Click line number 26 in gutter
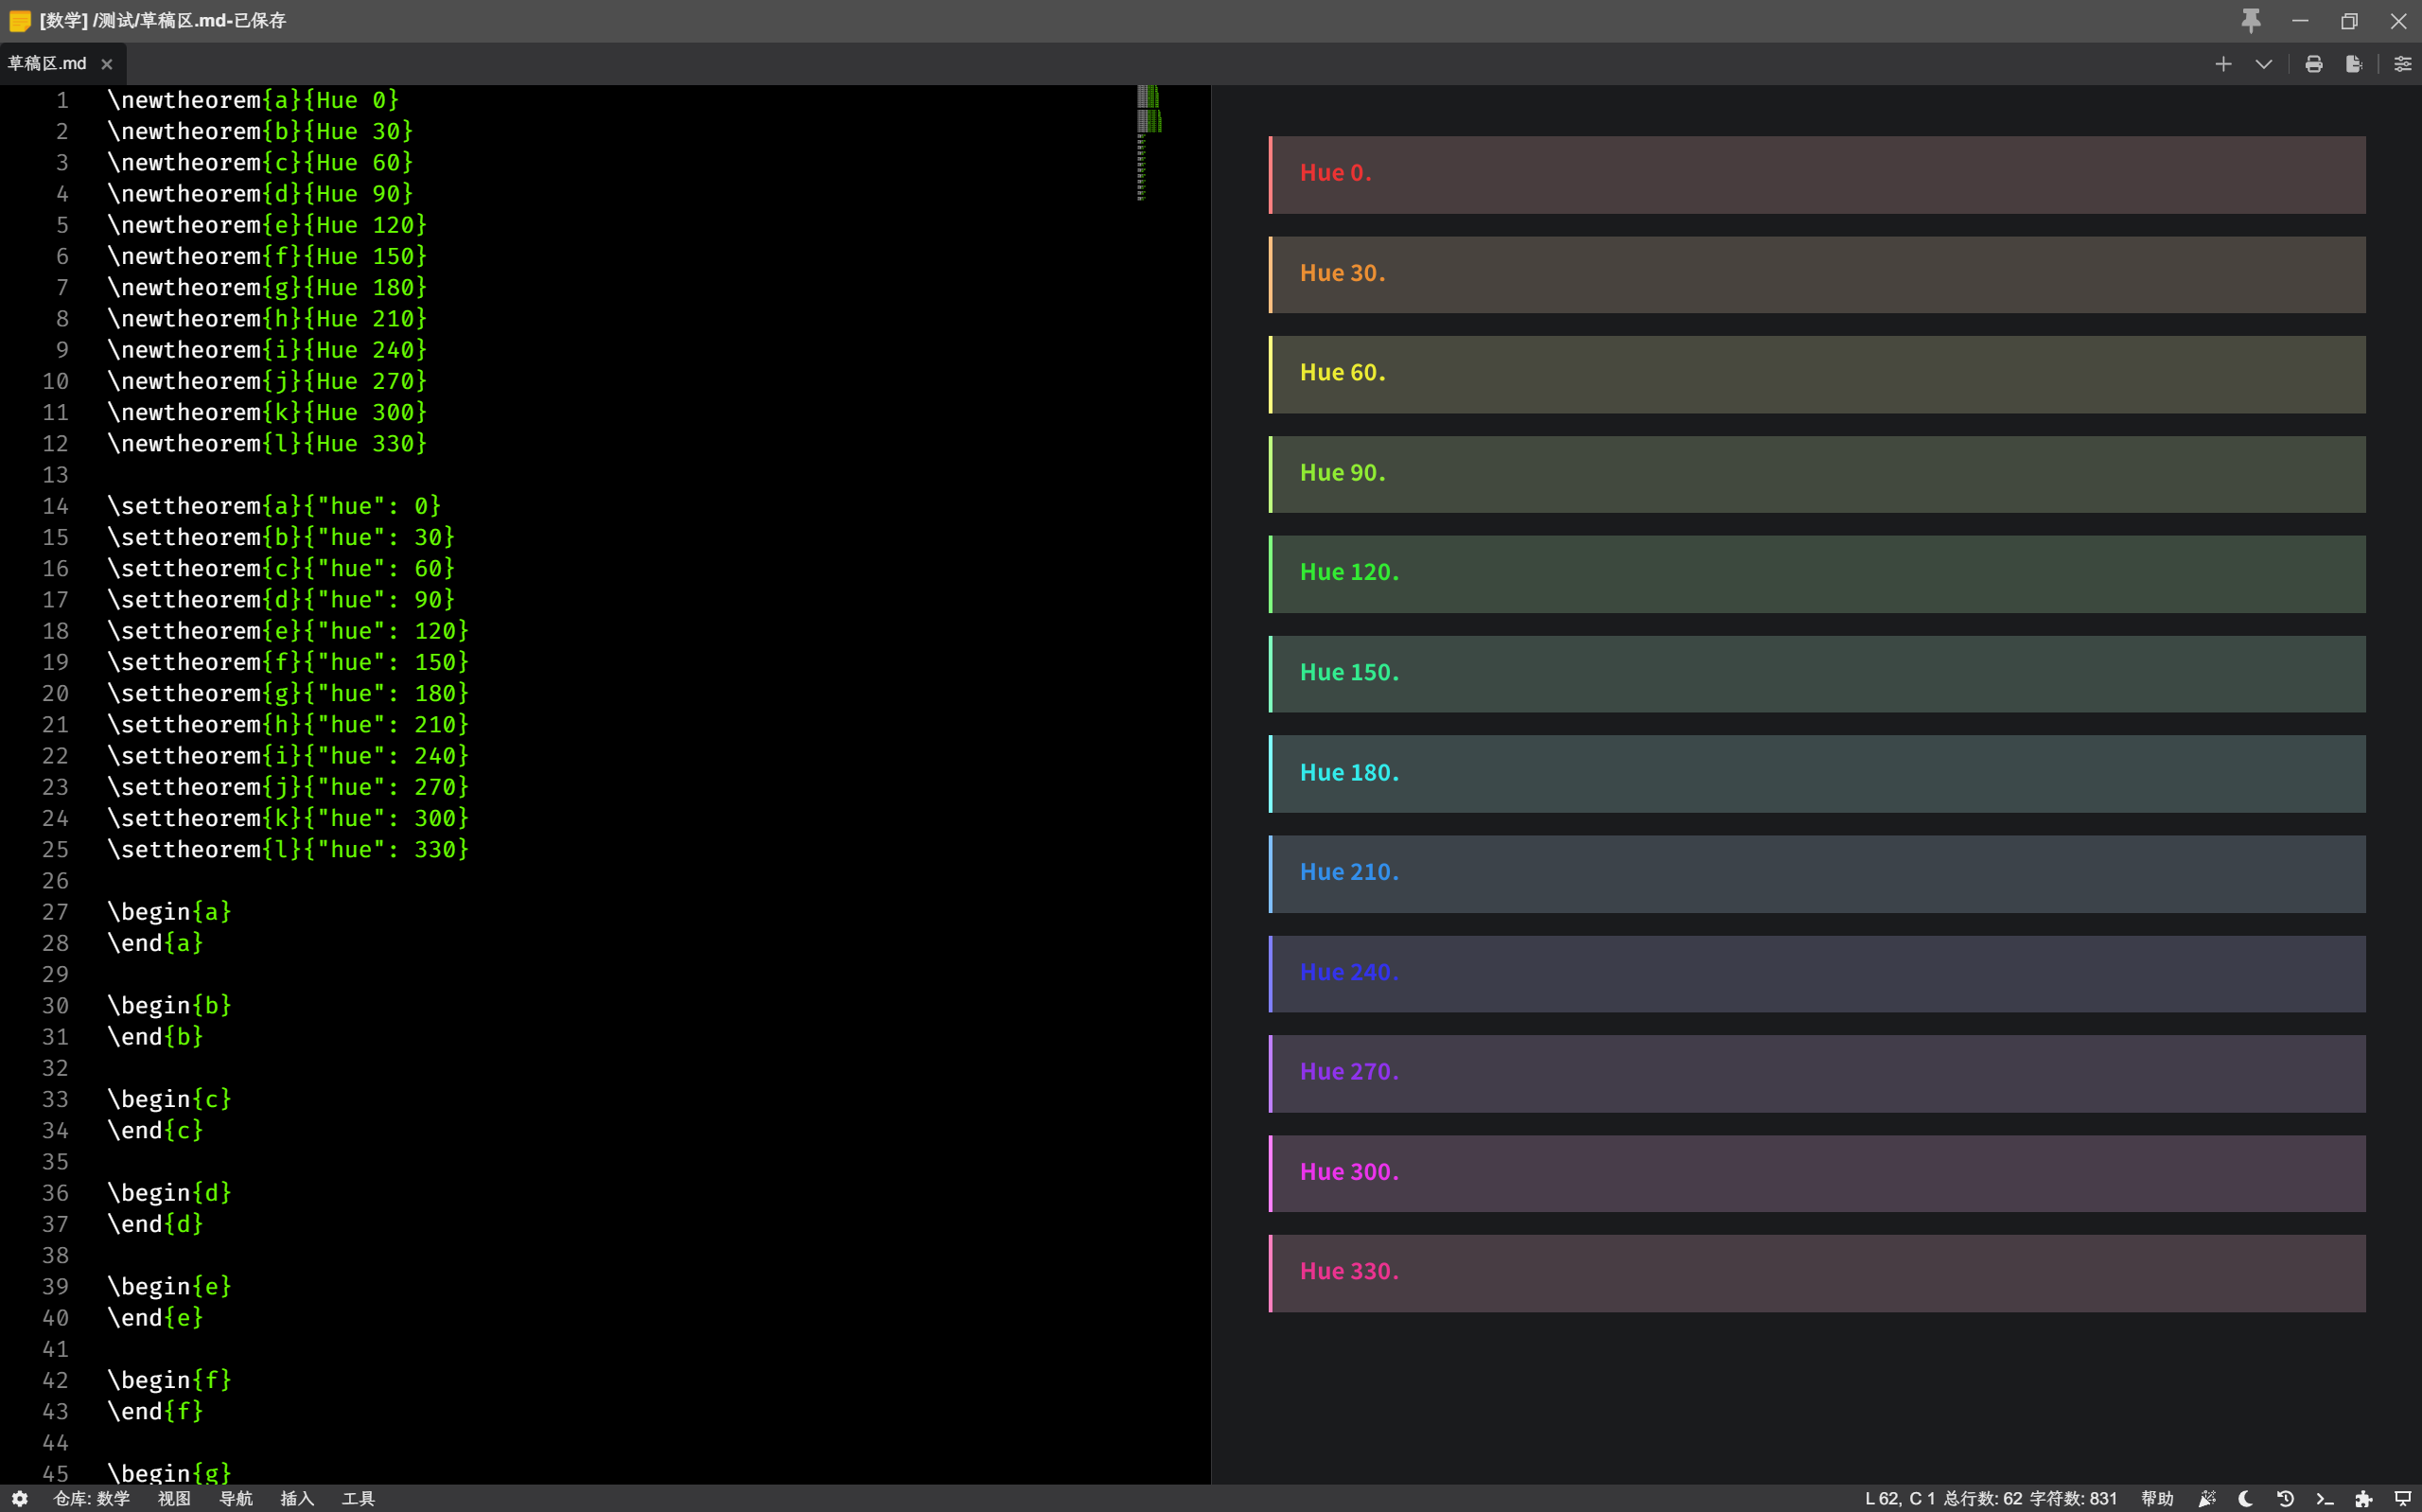The image size is (2422, 1512). pyautogui.click(x=56, y=881)
